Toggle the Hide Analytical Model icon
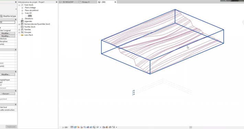Viewport: 244px width, 129px height. (107, 127)
